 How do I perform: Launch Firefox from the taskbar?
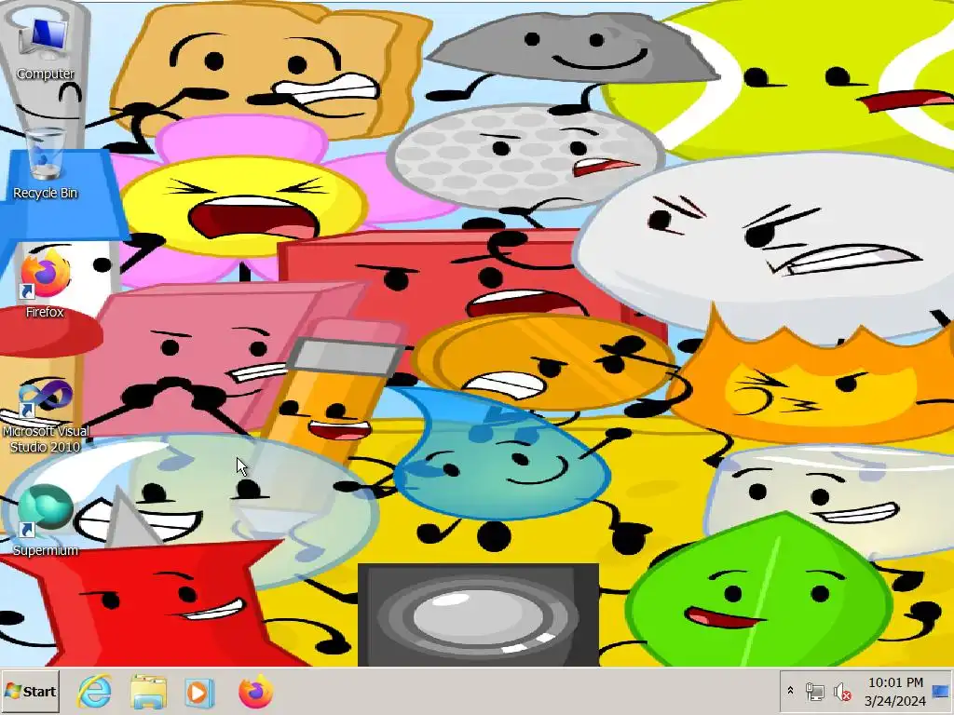[255, 692]
